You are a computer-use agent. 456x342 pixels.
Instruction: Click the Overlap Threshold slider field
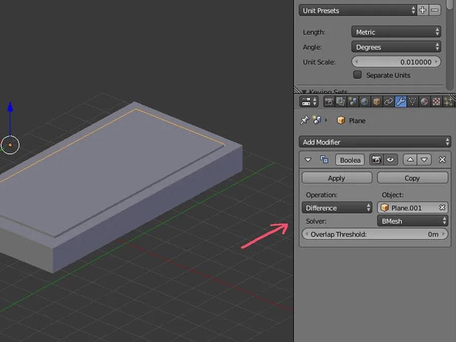click(x=375, y=234)
